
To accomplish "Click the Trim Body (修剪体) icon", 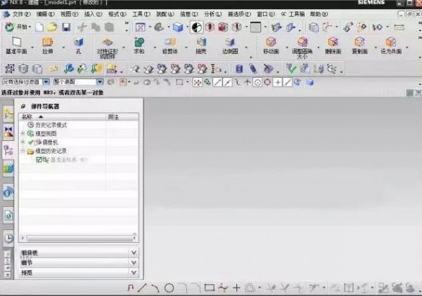I will coord(170,42).
